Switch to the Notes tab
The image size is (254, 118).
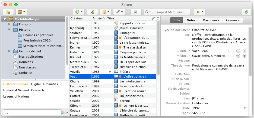coord(191,20)
